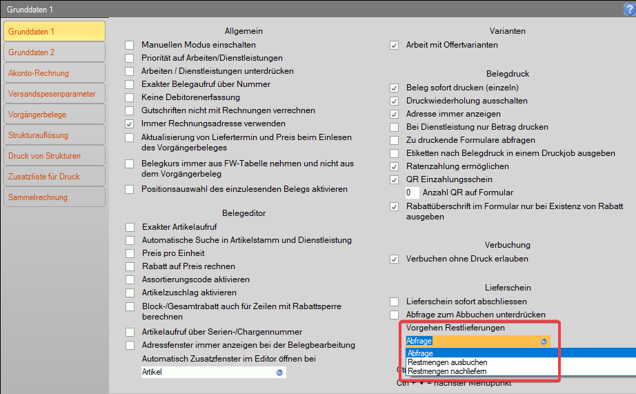Image resolution: width=636 pixels, height=394 pixels.
Task: Enable Positionsauswahl des einzulesenden Belegs
Action: (130, 190)
